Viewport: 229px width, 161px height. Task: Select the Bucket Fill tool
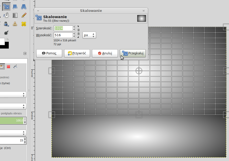point(6,15)
